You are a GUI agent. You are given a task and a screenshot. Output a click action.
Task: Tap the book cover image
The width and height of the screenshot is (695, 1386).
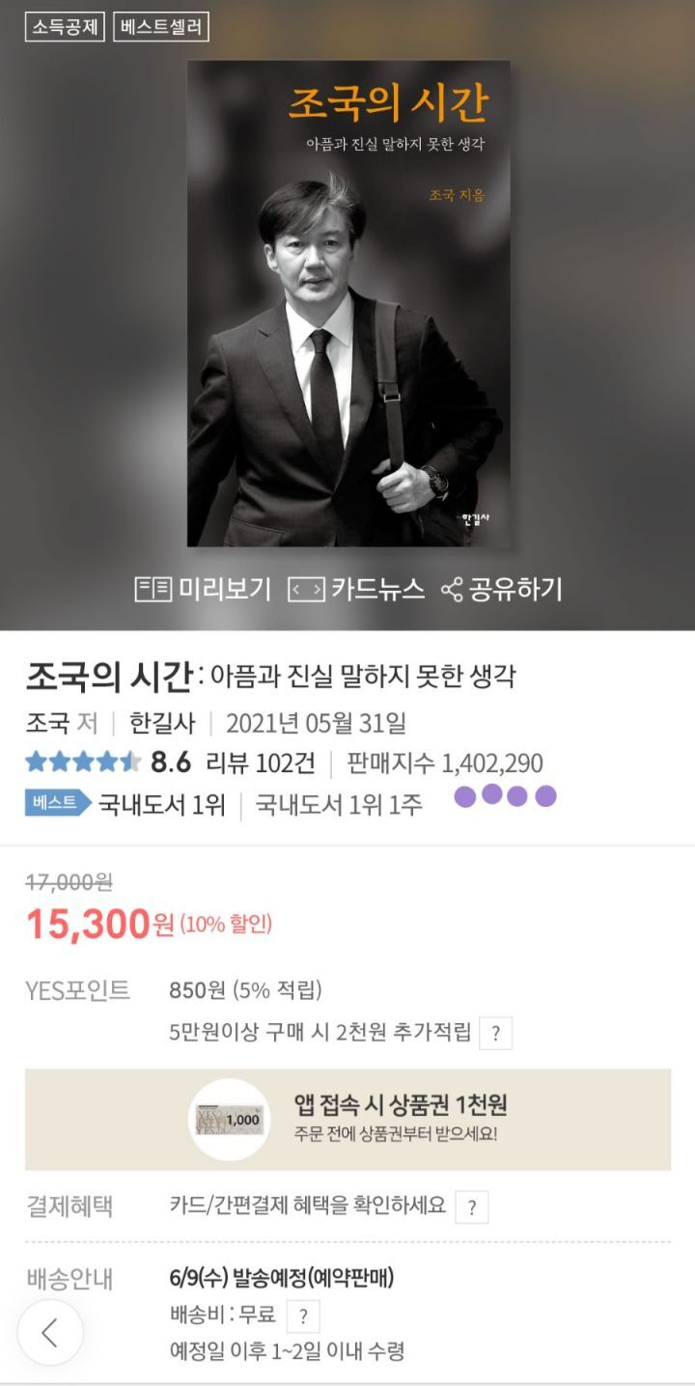click(x=348, y=304)
